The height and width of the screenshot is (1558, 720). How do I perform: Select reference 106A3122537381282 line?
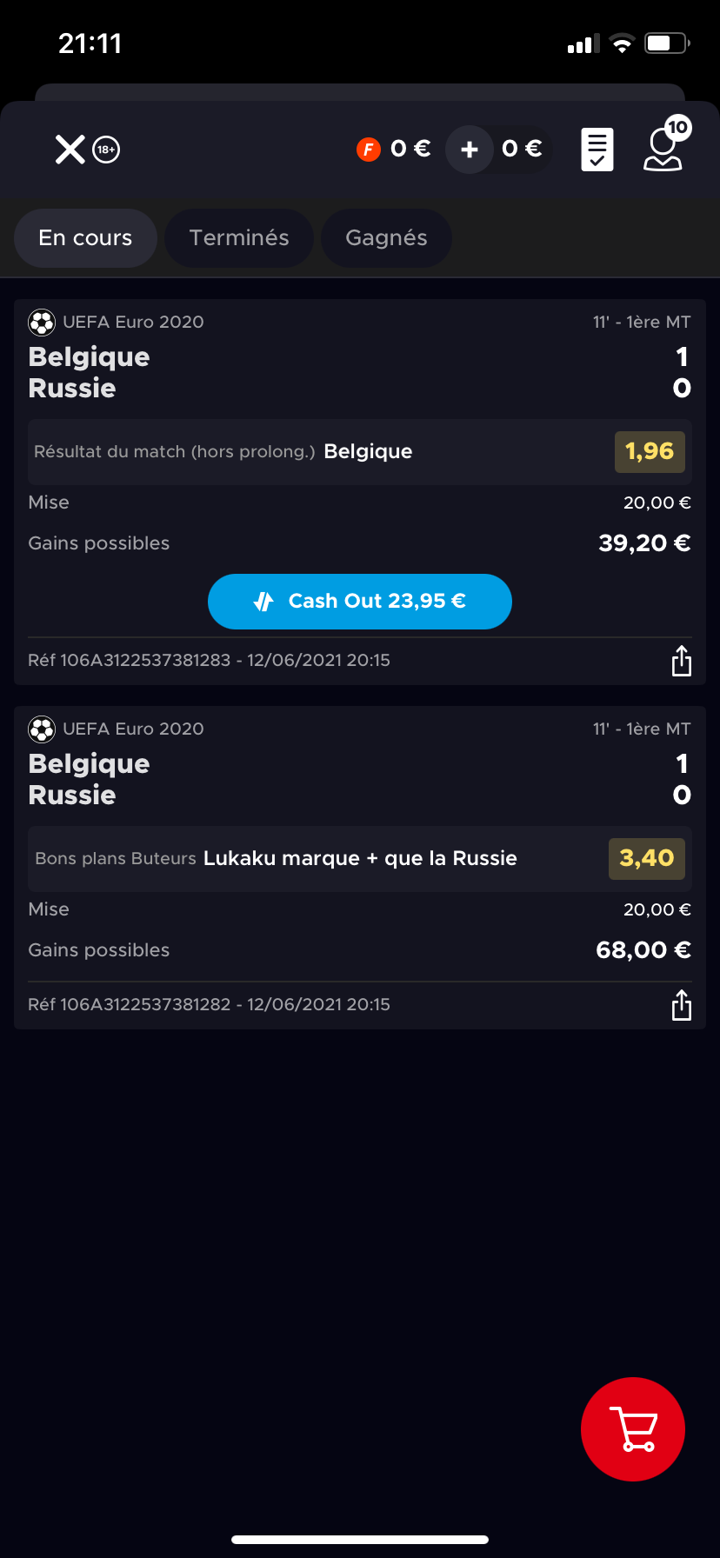tap(209, 1005)
